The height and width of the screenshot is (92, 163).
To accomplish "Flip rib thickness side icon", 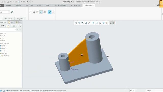I will click(12, 12).
